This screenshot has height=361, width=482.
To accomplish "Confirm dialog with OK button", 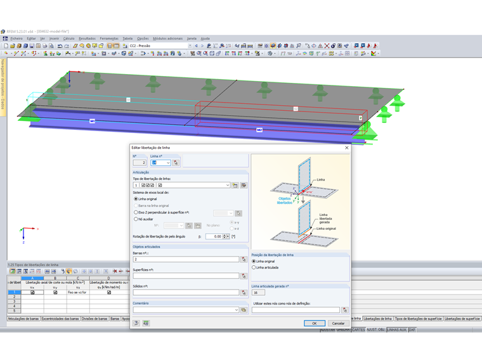I will [x=314, y=323].
